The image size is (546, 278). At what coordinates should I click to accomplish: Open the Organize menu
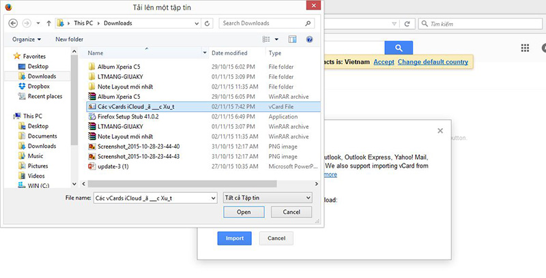click(x=27, y=40)
